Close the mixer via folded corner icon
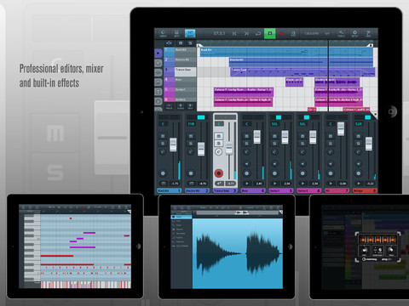 [374, 115]
